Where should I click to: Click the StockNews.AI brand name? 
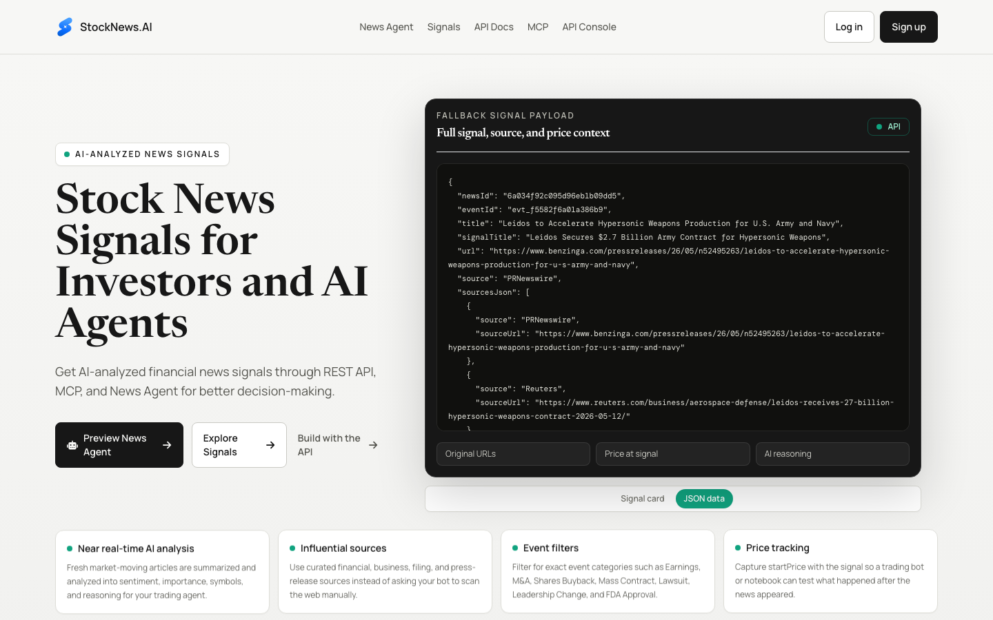click(x=116, y=27)
